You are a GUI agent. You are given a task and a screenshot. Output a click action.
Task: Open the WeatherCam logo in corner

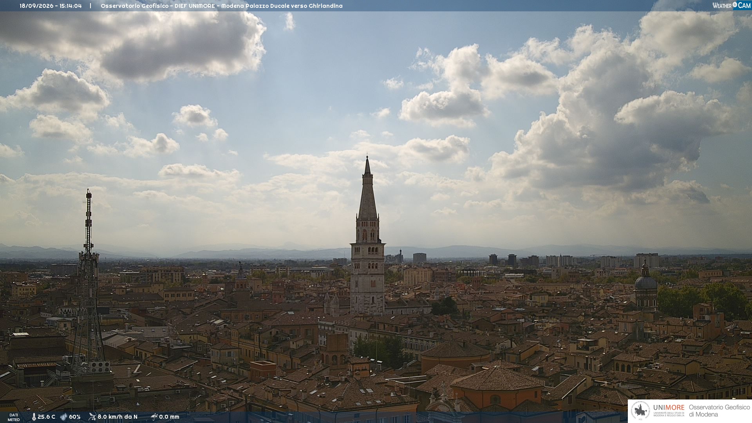[x=732, y=5]
